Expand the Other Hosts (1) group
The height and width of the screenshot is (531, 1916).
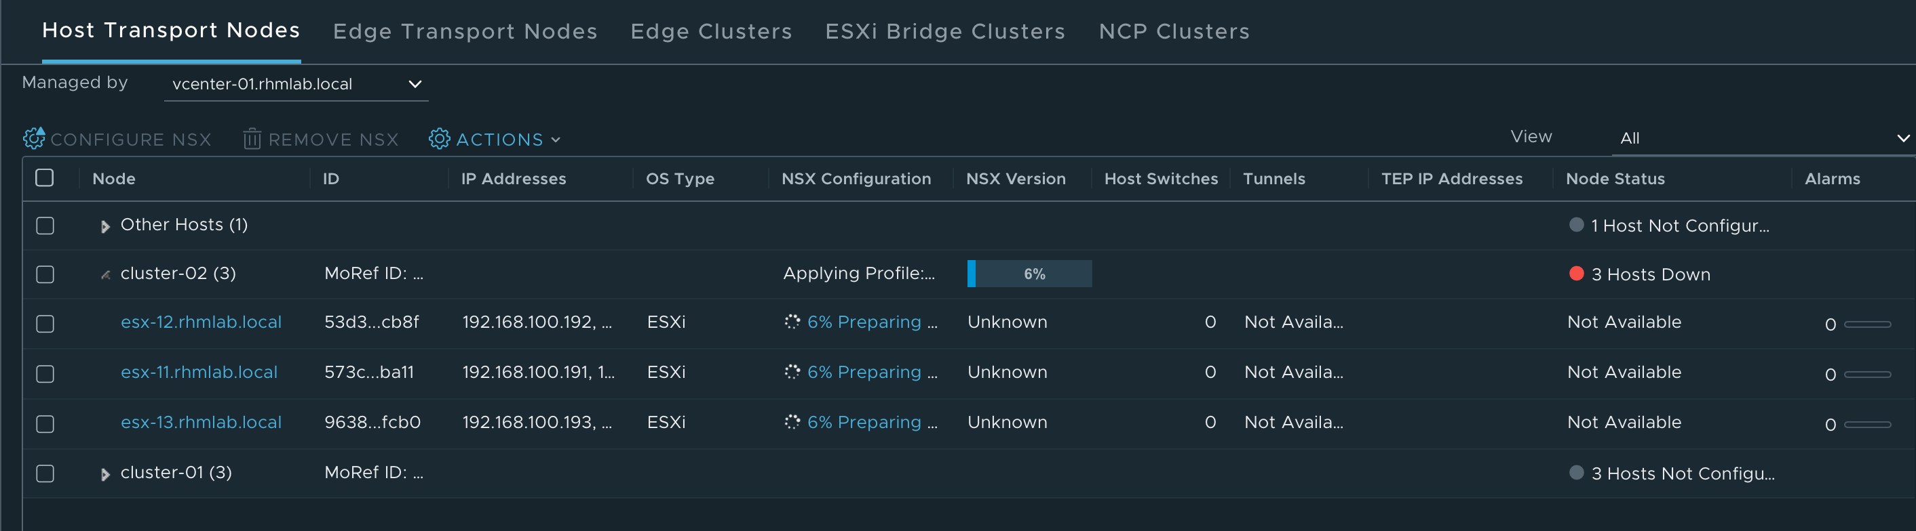(x=105, y=226)
